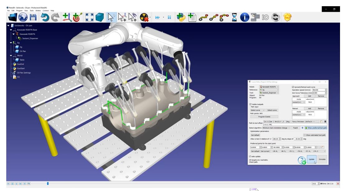Activate Move robot tools cursor
Screen dimensions: 345x191
pos(133,17)
